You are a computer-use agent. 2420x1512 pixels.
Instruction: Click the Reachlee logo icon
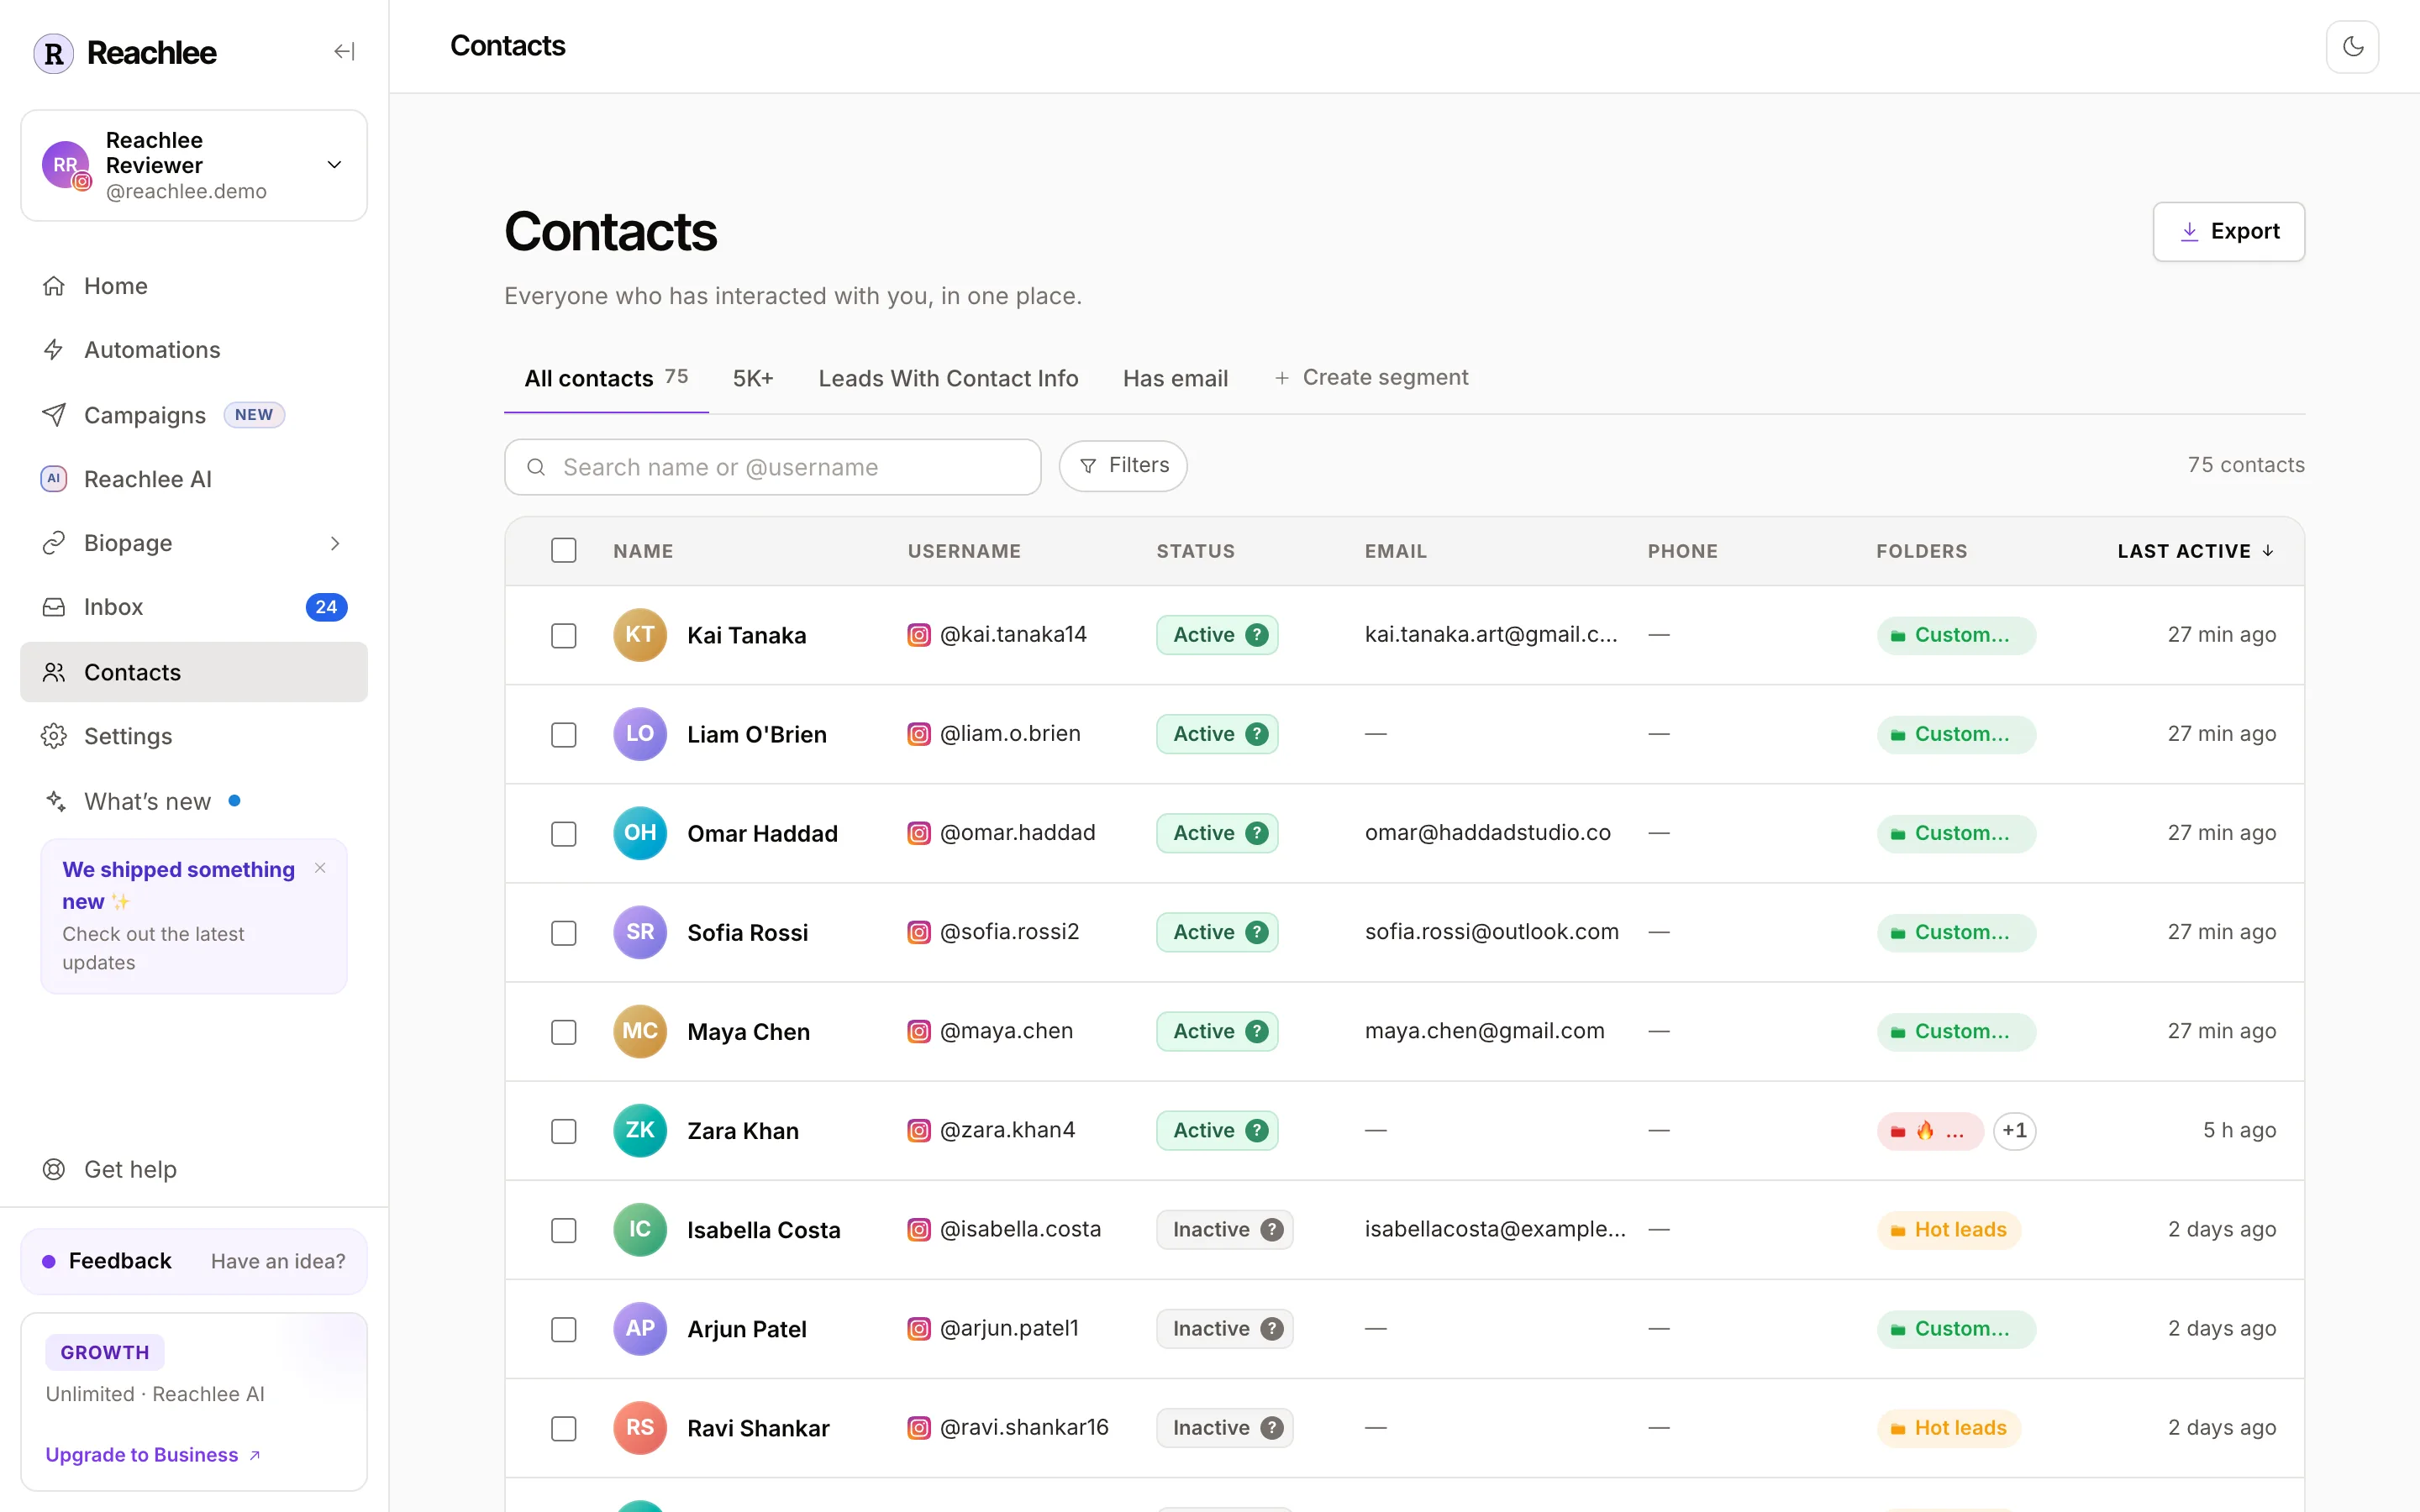click(54, 53)
